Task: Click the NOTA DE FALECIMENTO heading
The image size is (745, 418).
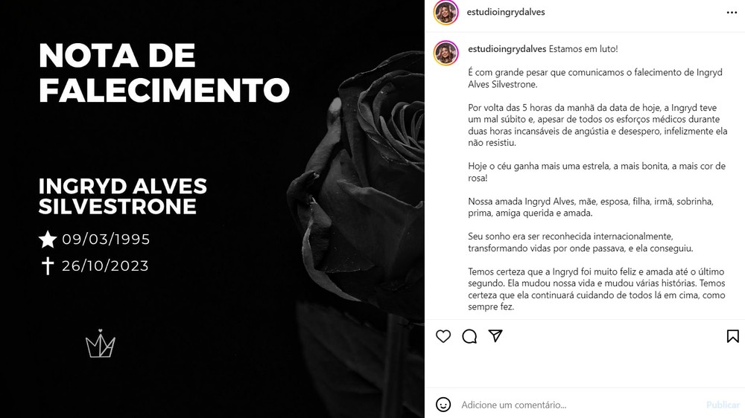Action: [164, 73]
